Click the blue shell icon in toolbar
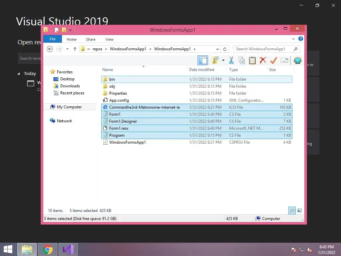Screen dimensions: 341x256 click(x=297, y=60)
